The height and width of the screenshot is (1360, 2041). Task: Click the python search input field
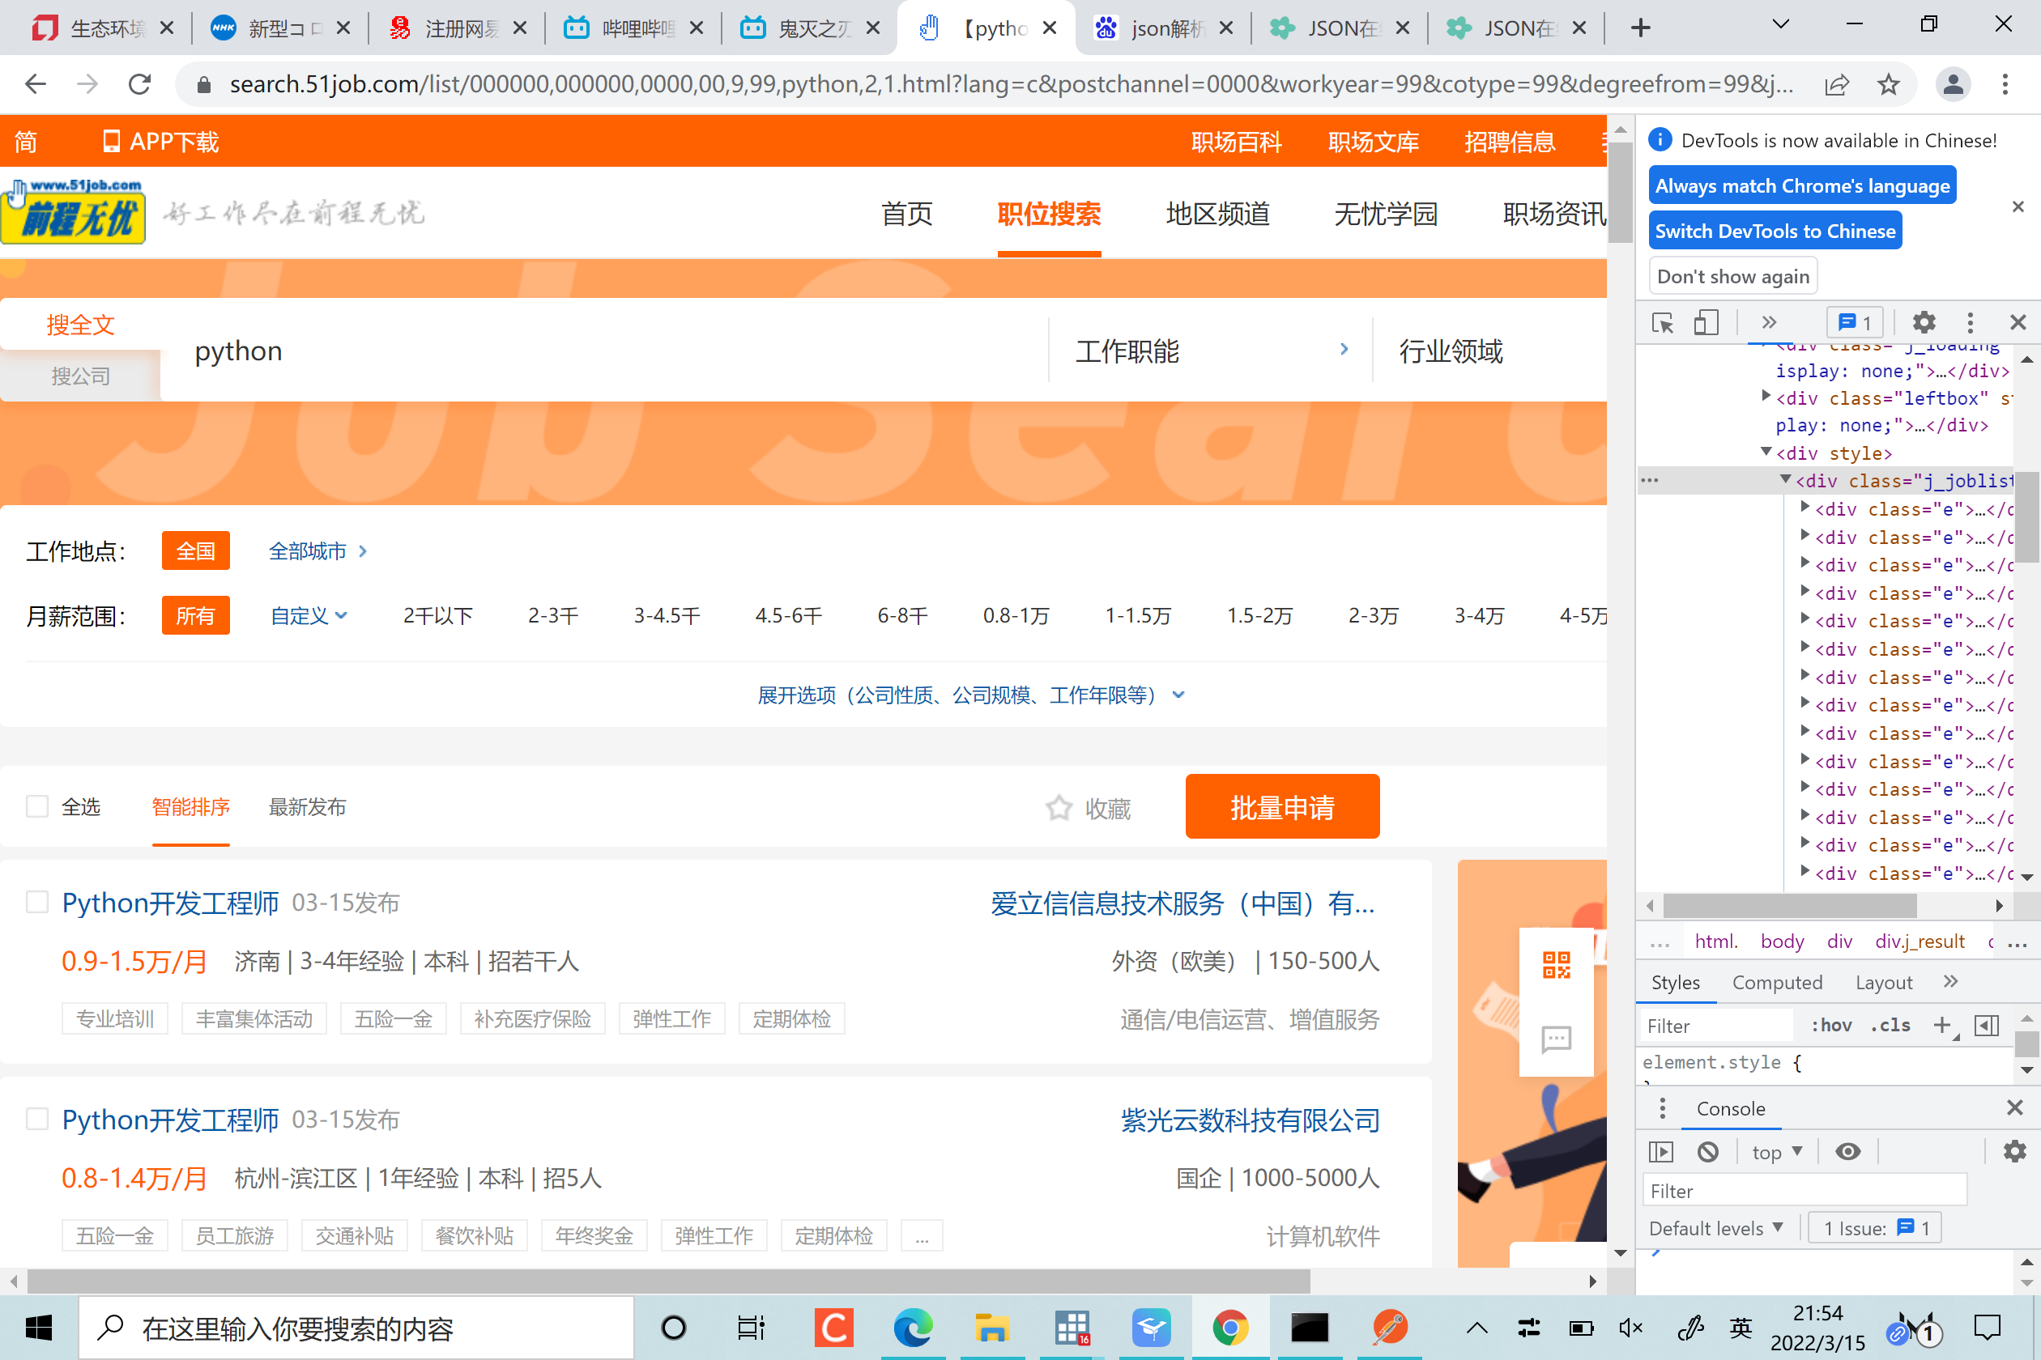point(604,351)
